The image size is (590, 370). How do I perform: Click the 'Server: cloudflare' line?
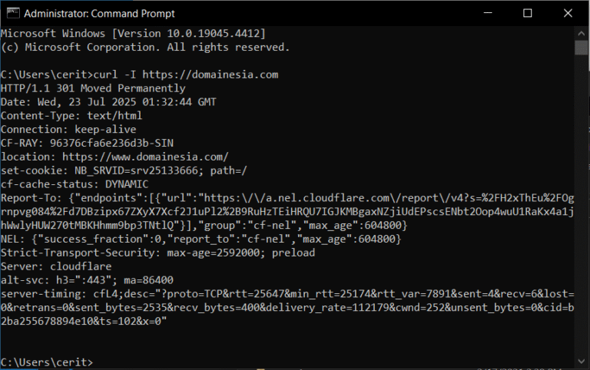tap(55, 265)
